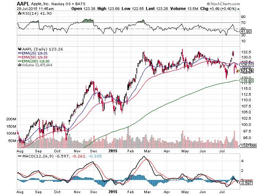Select the Open 123.38 value
The height and width of the screenshot is (195, 257).
83,8
